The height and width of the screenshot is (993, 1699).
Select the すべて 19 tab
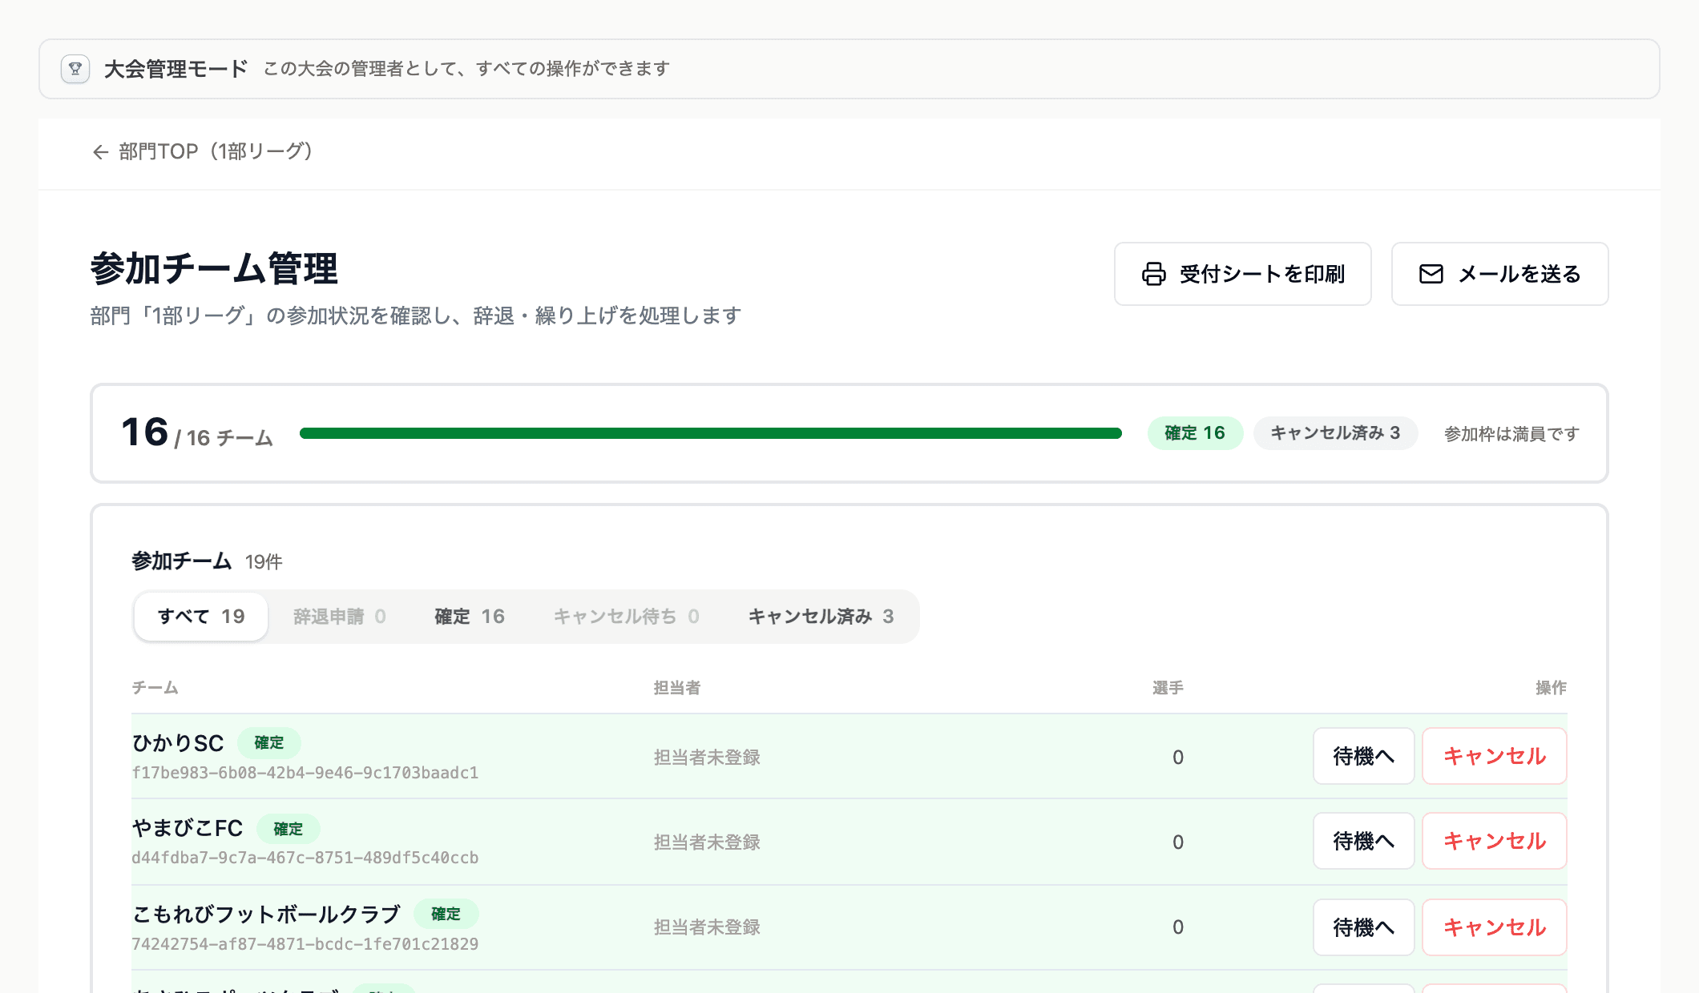tap(201, 617)
